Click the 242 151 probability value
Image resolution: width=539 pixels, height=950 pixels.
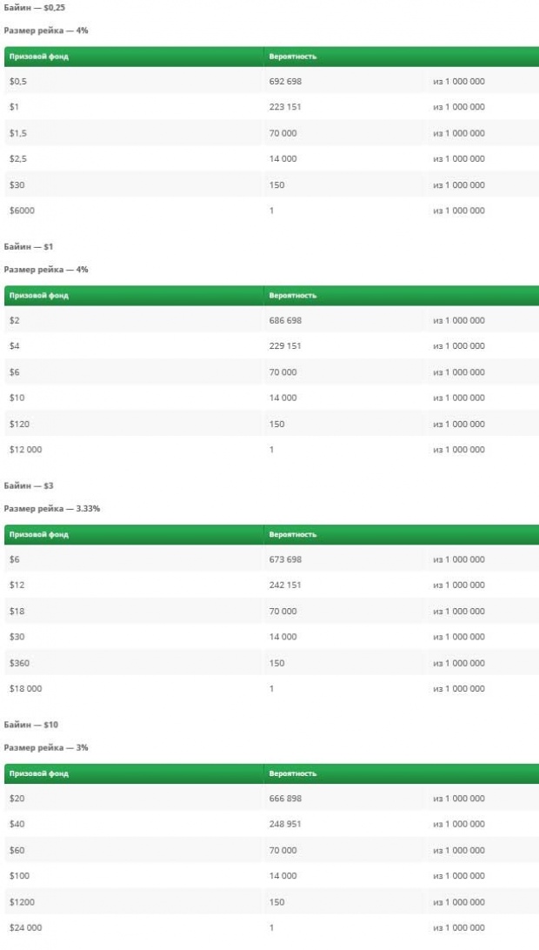285,585
